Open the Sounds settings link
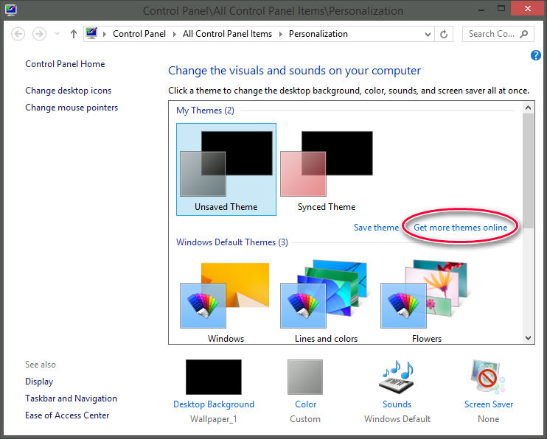Image resolution: width=547 pixels, height=439 pixels. point(397,404)
